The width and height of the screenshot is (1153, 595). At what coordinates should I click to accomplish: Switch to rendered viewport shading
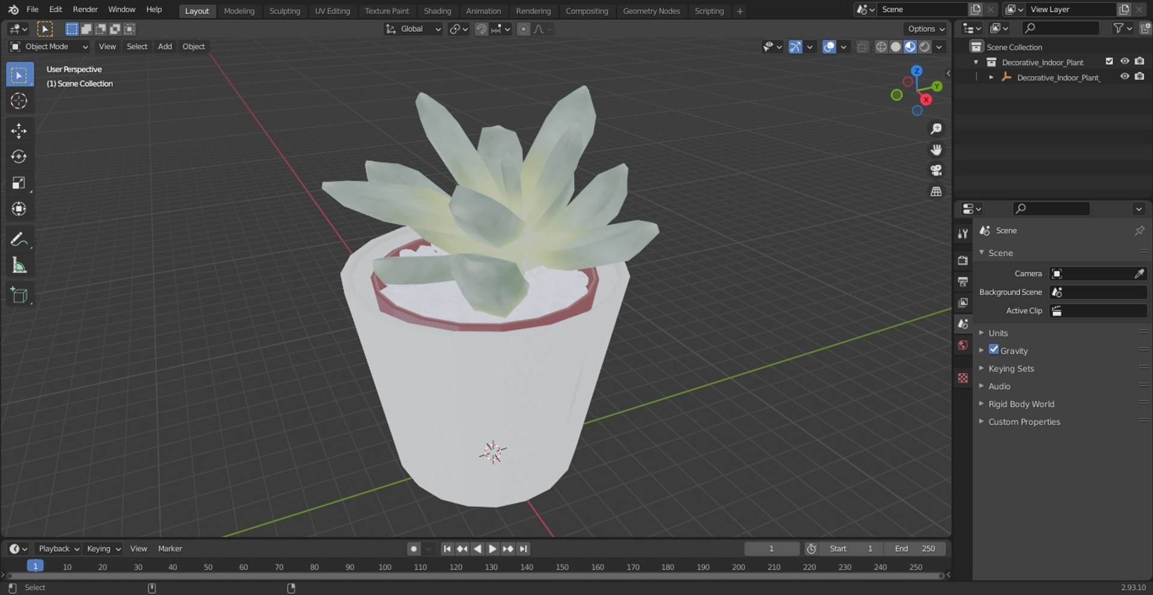[925, 47]
